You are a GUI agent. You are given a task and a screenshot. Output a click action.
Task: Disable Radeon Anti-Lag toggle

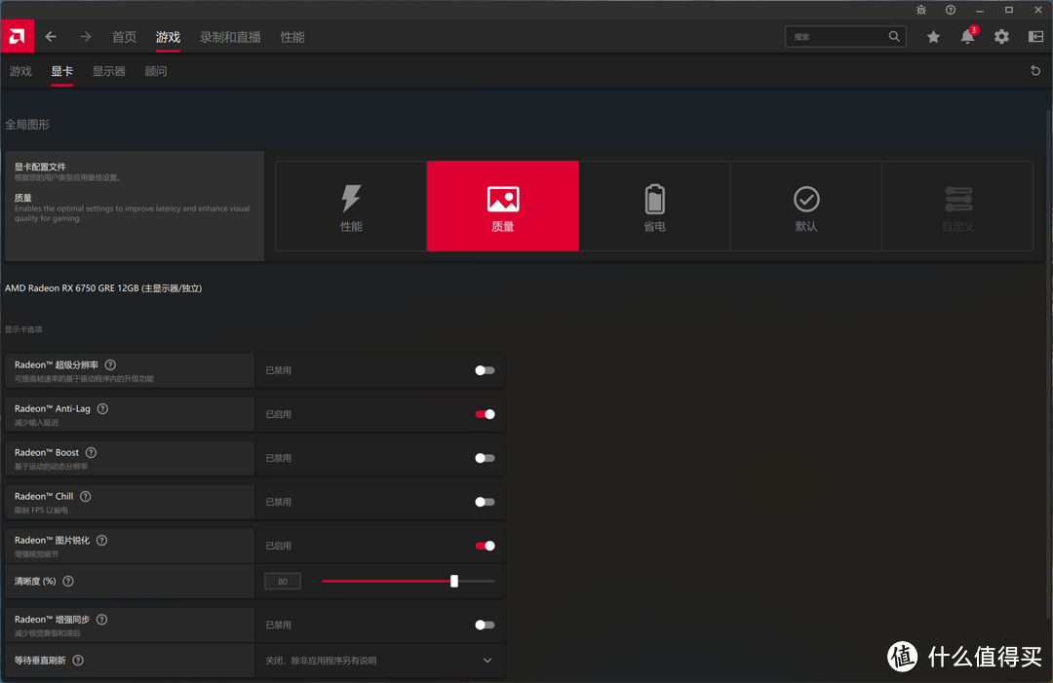point(485,414)
